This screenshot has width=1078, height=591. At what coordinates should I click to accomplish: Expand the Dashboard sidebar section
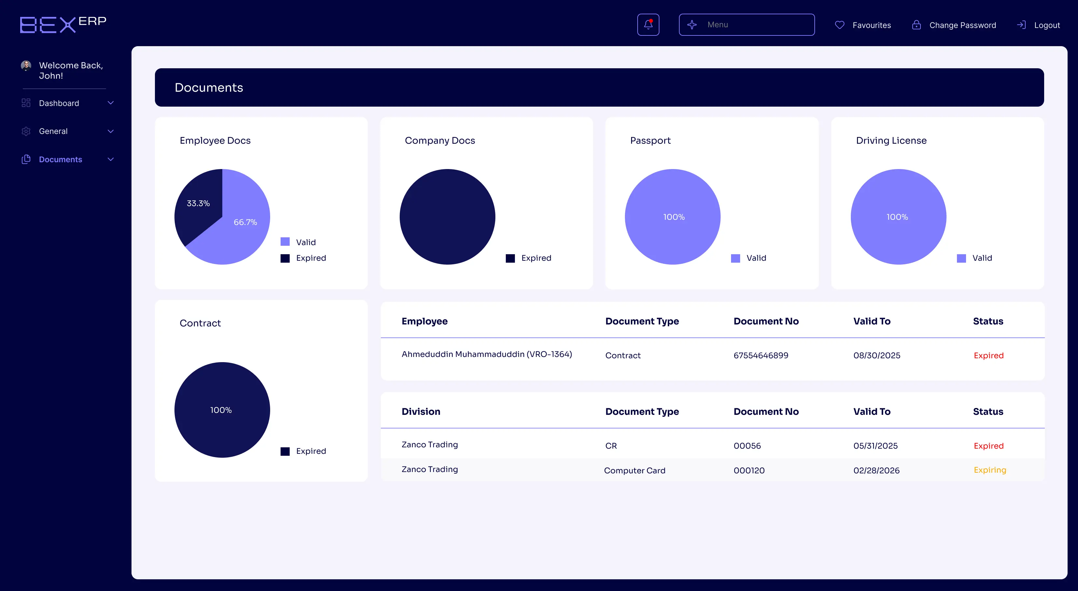pyautogui.click(x=110, y=103)
